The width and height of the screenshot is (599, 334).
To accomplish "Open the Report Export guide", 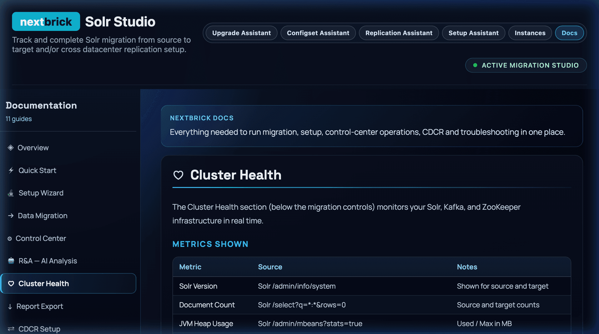I will coord(68,307).
